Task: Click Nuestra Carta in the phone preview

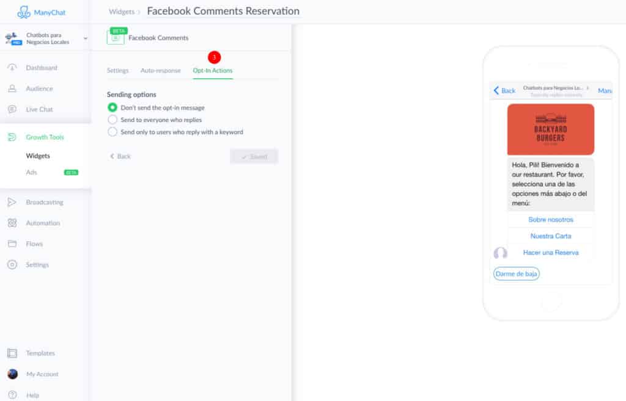Action: (551, 236)
